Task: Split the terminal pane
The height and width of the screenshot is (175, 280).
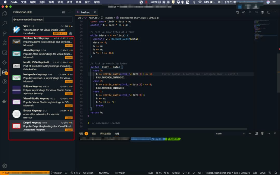Action: pyautogui.click(x=256, y=134)
